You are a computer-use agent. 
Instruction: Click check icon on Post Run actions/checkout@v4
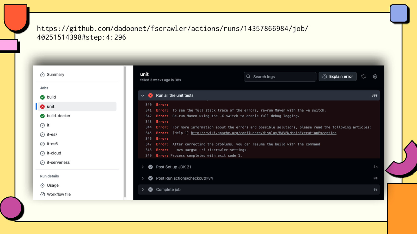(151, 178)
